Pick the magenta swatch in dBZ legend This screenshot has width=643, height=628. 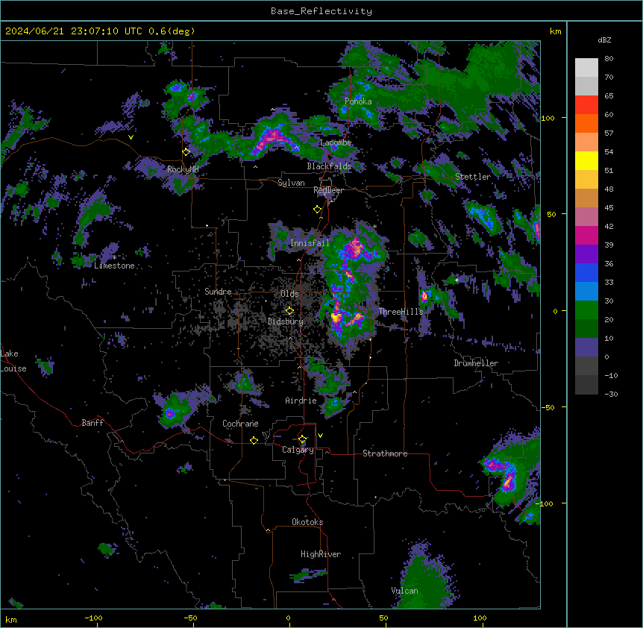point(586,235)
